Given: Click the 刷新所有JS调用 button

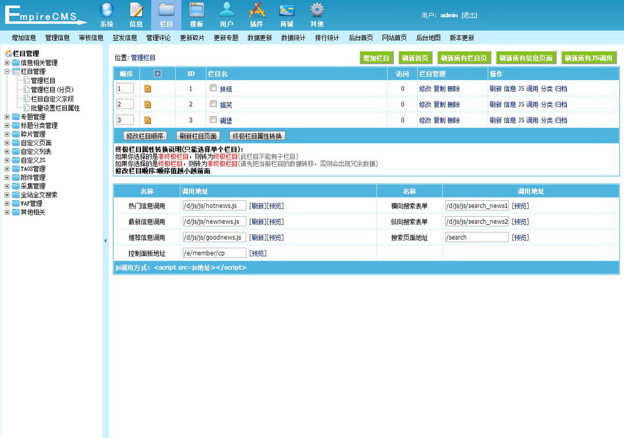Looking at the screenshot, I should click(x=589, y=58).
